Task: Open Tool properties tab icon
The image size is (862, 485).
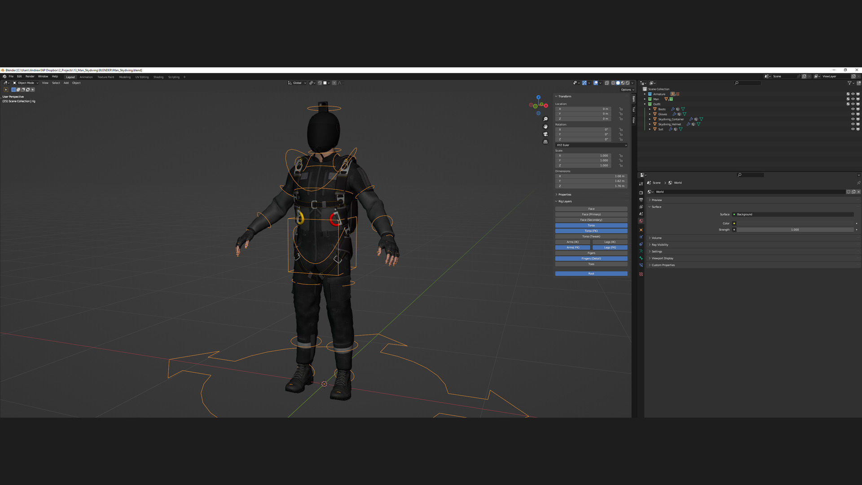Action: 641,184
